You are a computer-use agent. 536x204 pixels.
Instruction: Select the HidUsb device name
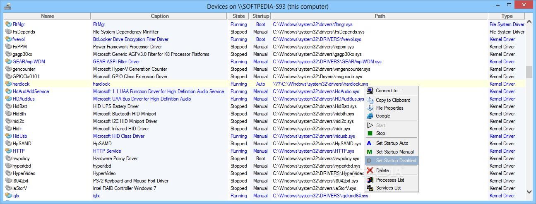20,136
